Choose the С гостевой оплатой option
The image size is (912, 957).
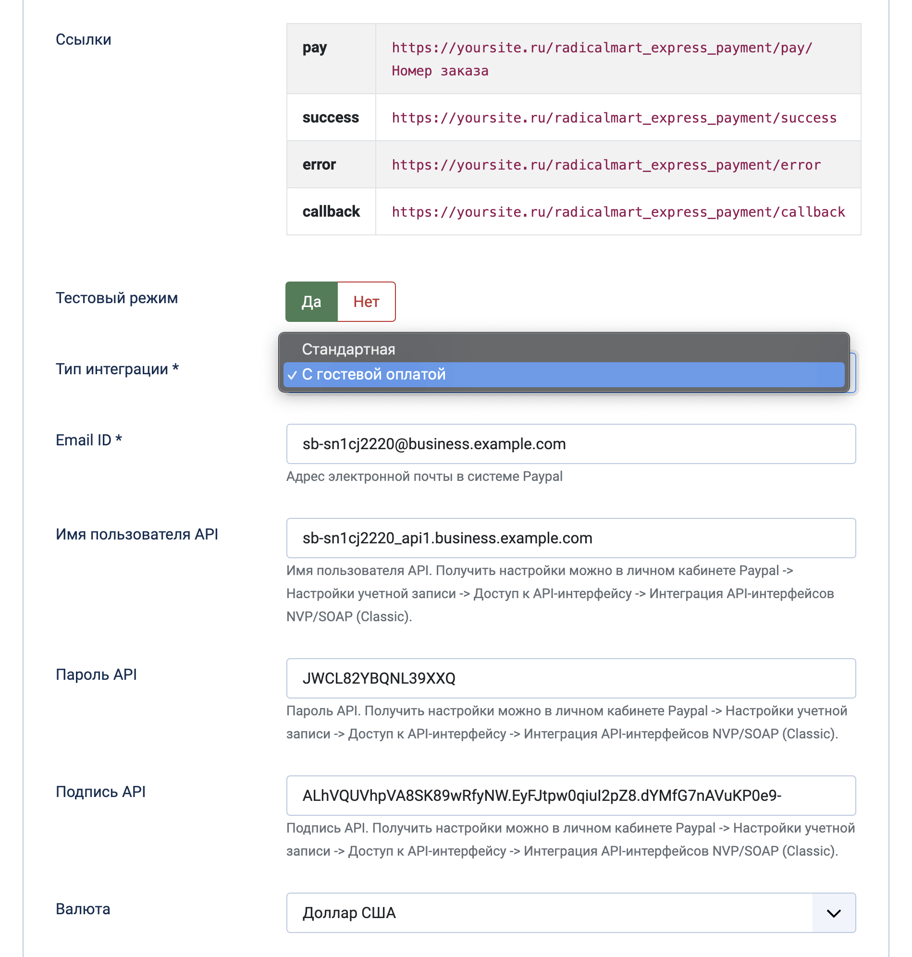tap(373, 374)
